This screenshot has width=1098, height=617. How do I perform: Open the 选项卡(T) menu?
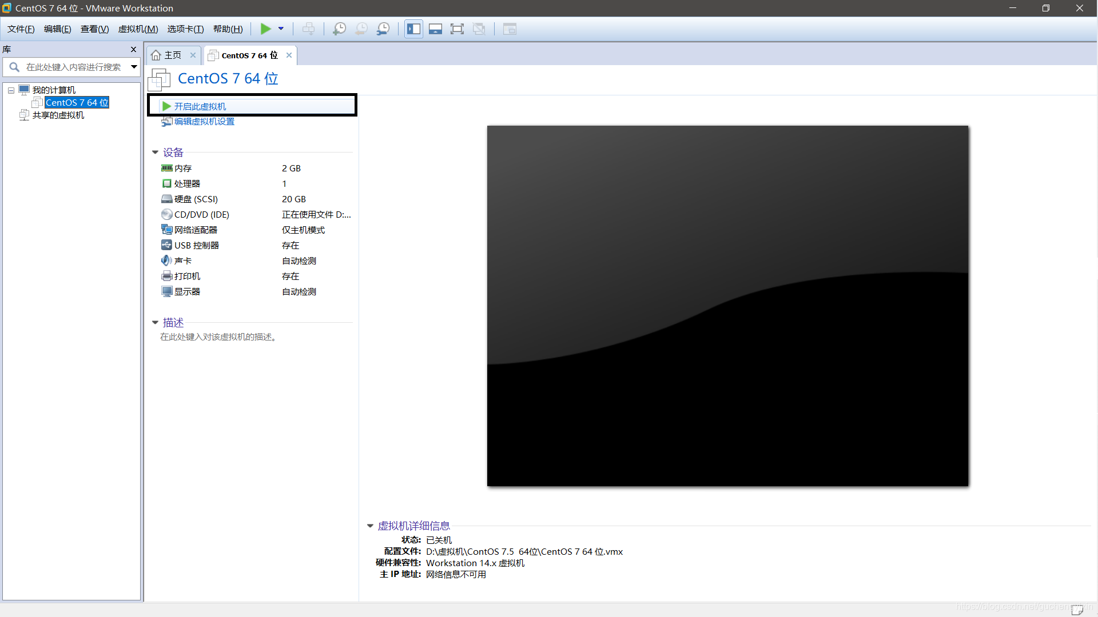[x=186, y=29]
